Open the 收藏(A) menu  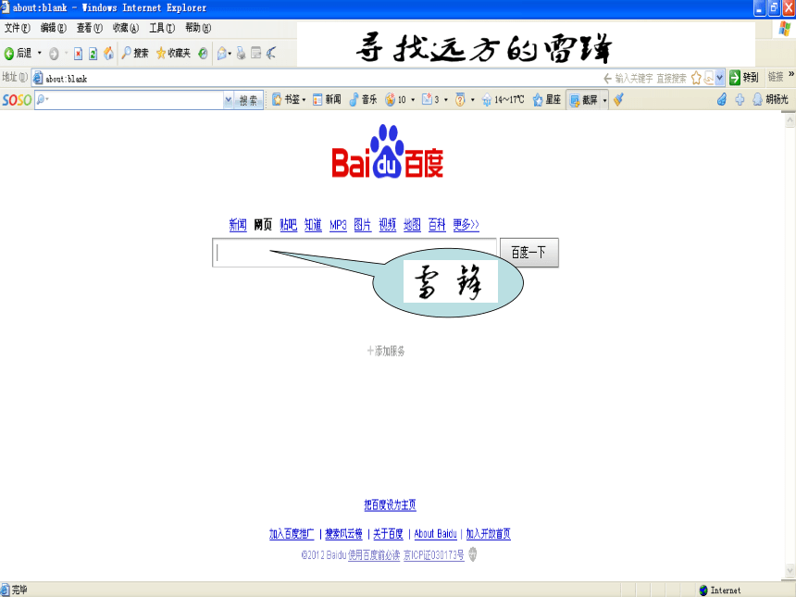tap(125, 28)
